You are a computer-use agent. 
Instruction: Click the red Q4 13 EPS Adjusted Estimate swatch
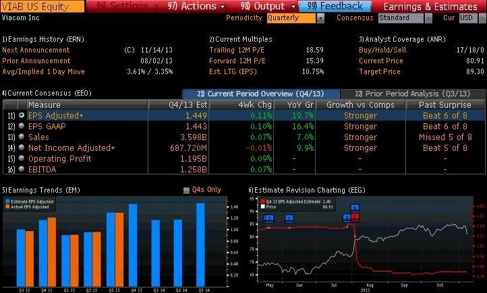(263, 201)
